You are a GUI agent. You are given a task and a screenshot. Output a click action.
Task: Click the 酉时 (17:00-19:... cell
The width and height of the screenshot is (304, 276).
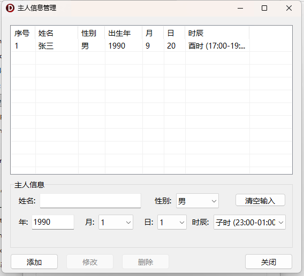click(x=217, y=46)
